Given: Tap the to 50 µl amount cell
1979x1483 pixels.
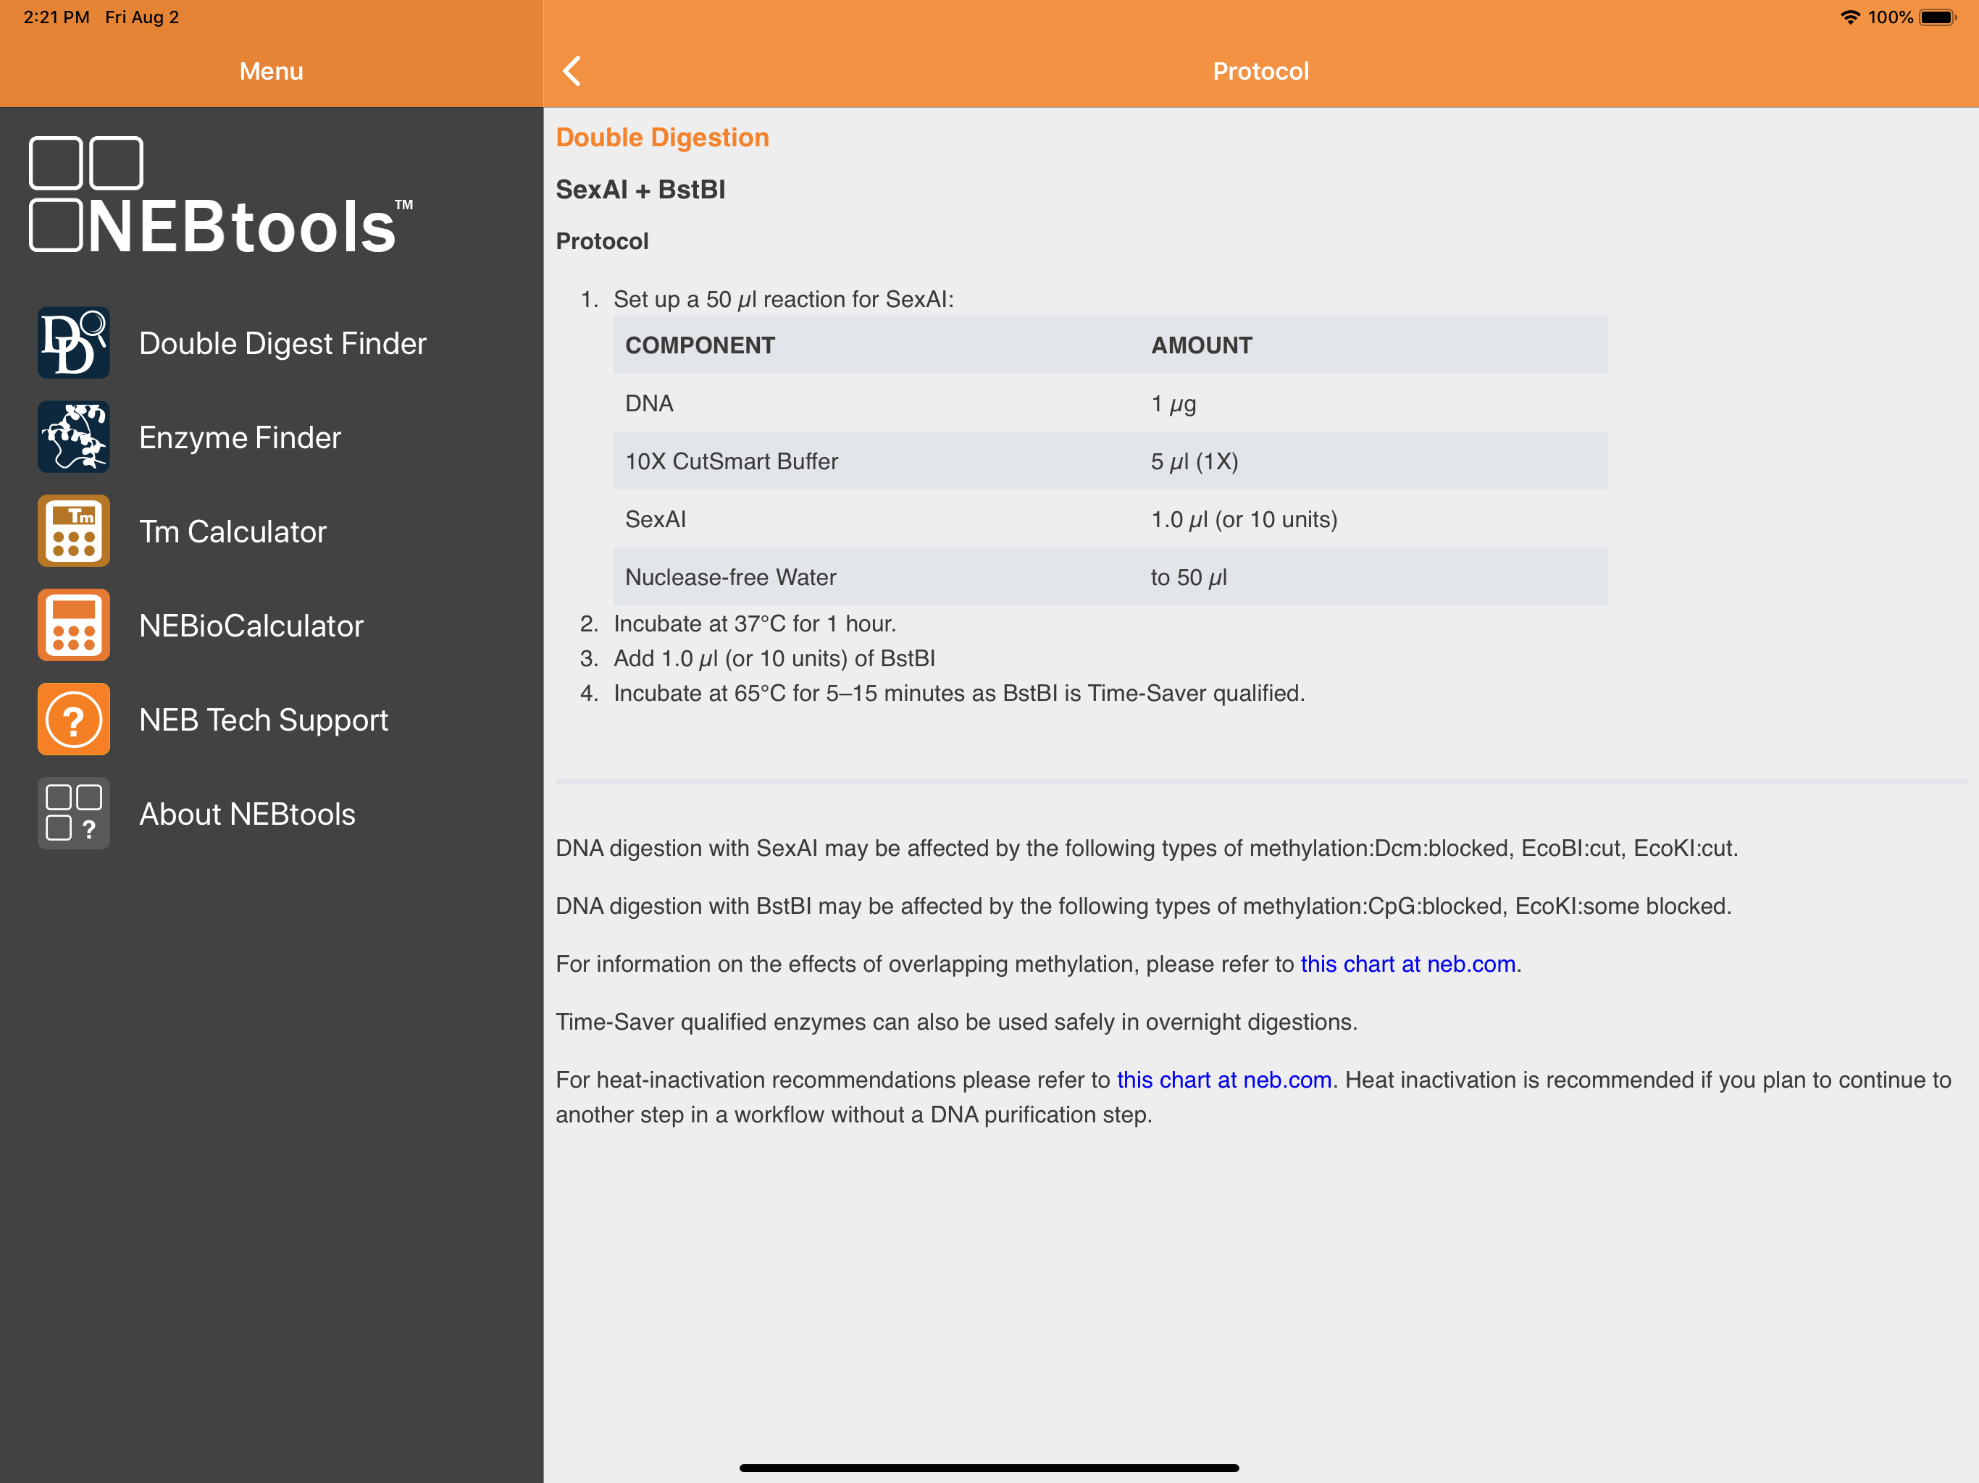Looking at the screenshot, I should pos(1188,578).
